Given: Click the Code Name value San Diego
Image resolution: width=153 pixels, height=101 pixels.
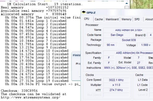Looking at the screenshot, I should pyautogui.click(x=117, y=35).
